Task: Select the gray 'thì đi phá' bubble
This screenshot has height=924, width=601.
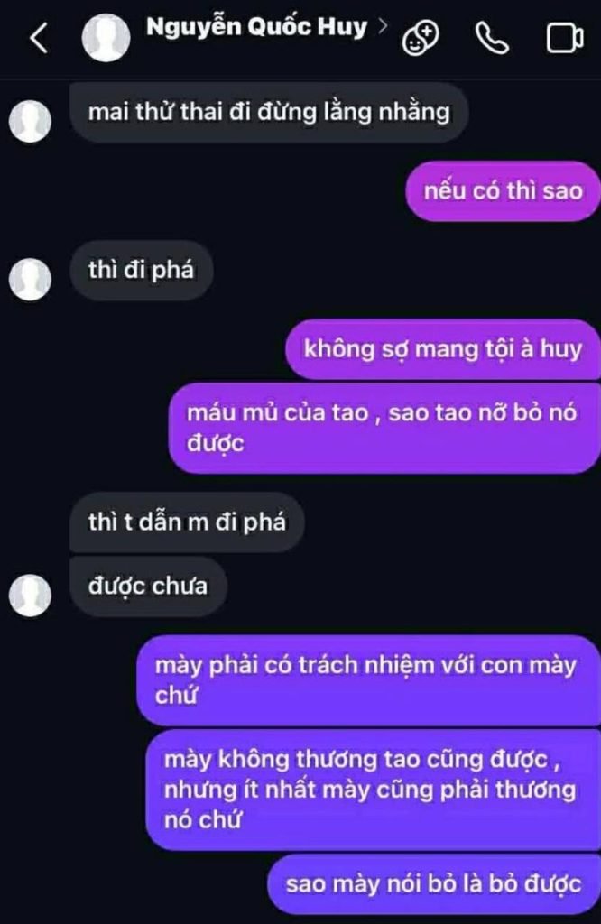Action: pos(142,270)
